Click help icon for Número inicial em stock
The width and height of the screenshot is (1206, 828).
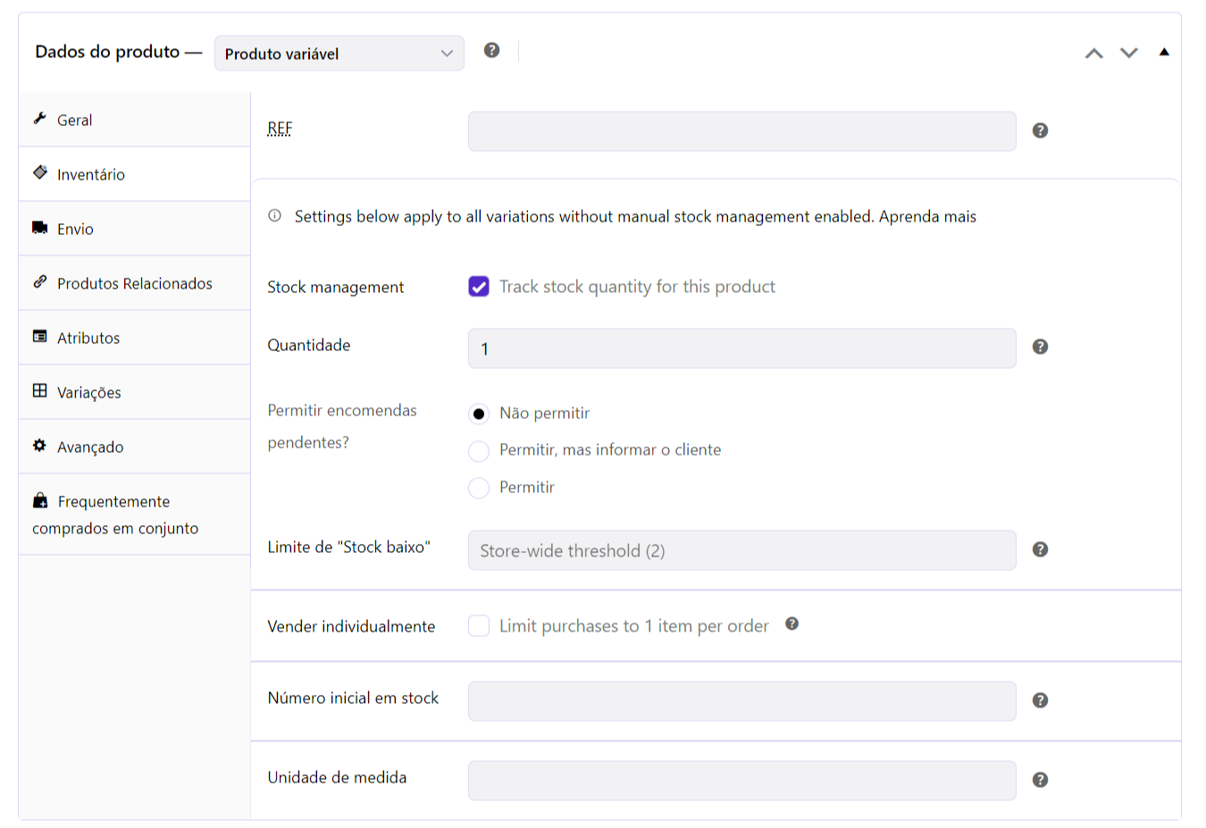pos(1040,700)
